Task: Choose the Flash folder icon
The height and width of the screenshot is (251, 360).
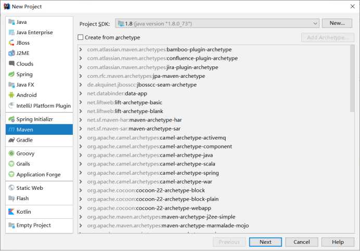Action: (11, 198)
